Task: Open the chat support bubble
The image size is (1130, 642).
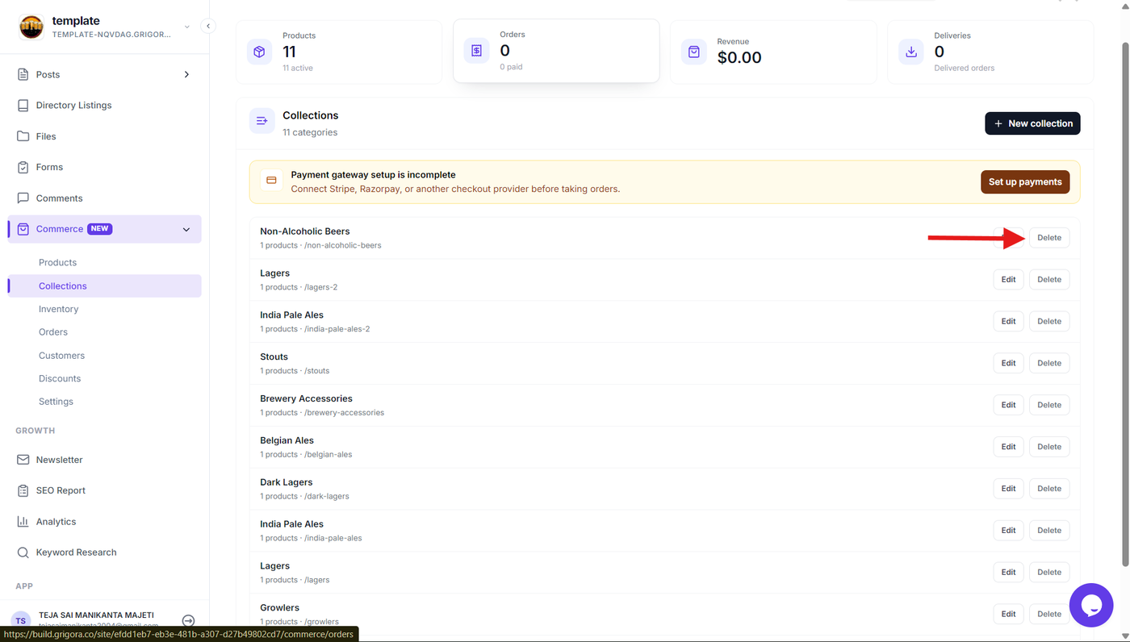Action: tap(1091, 605)
